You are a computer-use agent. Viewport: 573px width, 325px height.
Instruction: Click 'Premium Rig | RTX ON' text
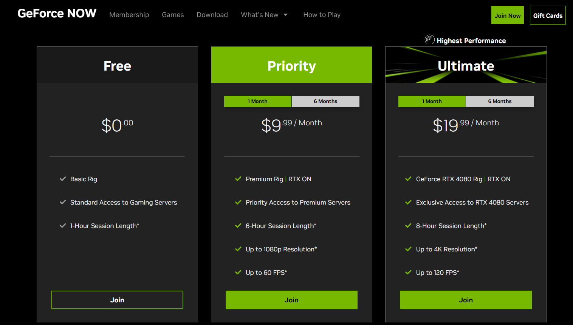(x=279, y=179)
